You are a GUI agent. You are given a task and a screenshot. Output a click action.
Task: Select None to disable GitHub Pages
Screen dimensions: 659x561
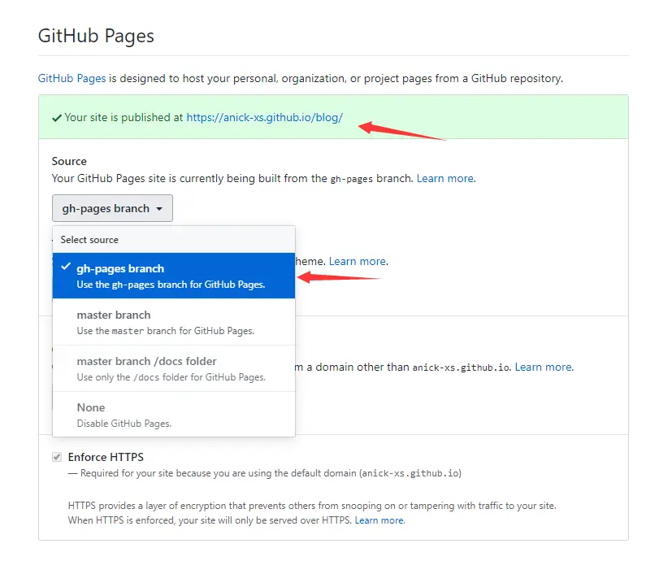(174, 415)
